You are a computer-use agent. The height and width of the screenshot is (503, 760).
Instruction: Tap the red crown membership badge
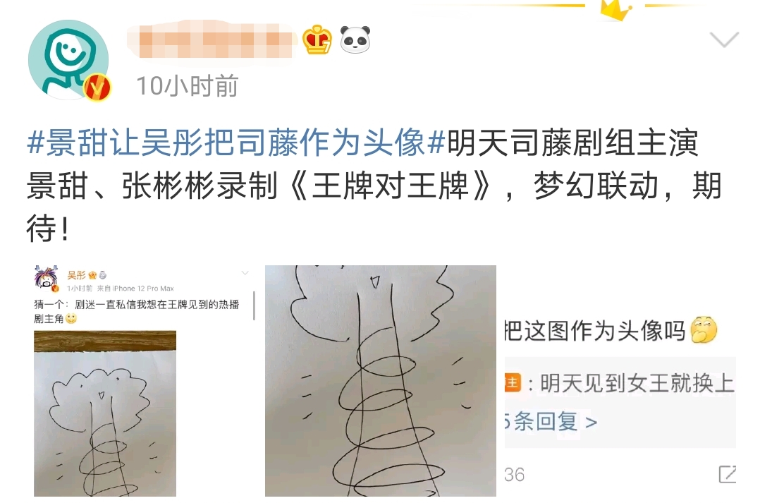[317, 40]
